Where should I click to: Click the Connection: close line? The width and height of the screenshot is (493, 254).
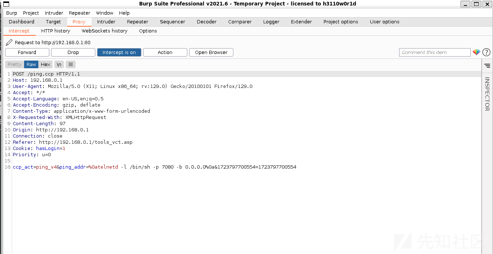38,136
